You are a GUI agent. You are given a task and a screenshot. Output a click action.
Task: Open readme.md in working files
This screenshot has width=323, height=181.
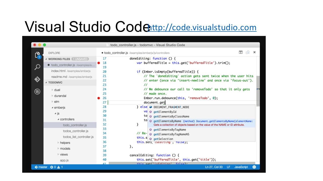click(x=70, y=77)
